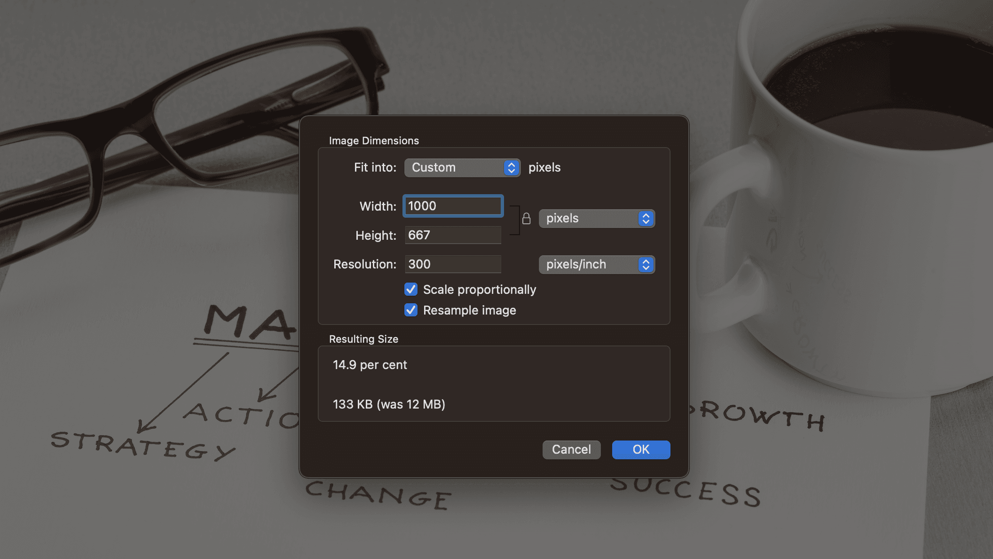Click the proportional lock icon beside Width and Height
The width and height of the screenshot is (993, 559).
click(526, 219)
